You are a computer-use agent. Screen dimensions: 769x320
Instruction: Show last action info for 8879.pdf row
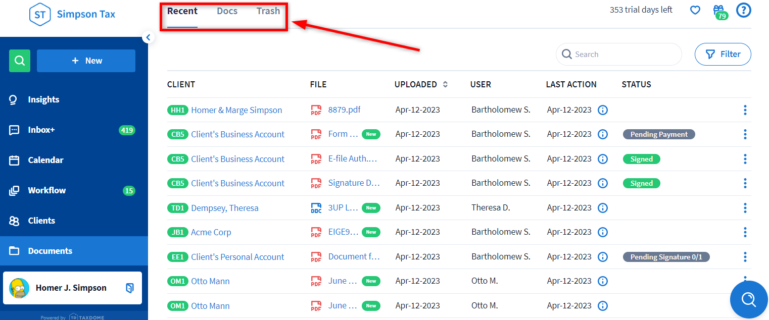[603, 110]
